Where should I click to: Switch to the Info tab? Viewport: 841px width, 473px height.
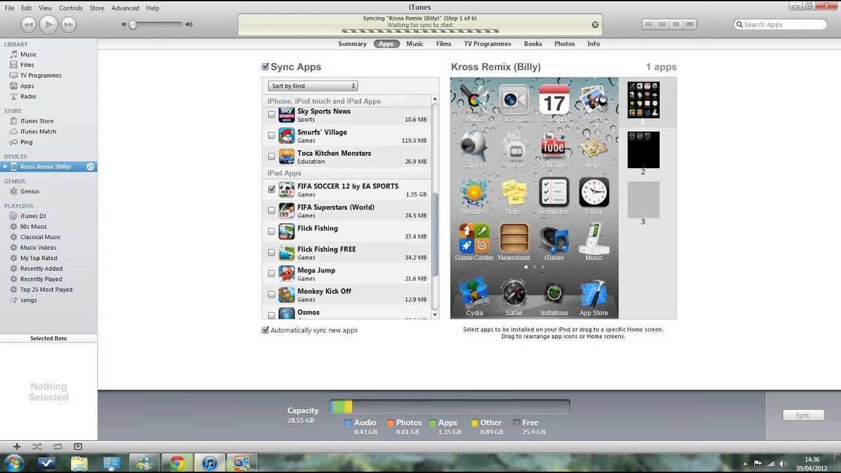[x=593, y=44]
